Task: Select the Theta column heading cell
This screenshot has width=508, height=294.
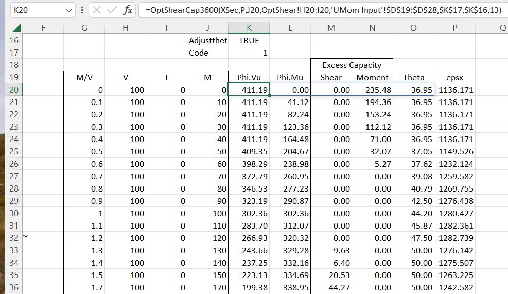Action: (414, 77)
